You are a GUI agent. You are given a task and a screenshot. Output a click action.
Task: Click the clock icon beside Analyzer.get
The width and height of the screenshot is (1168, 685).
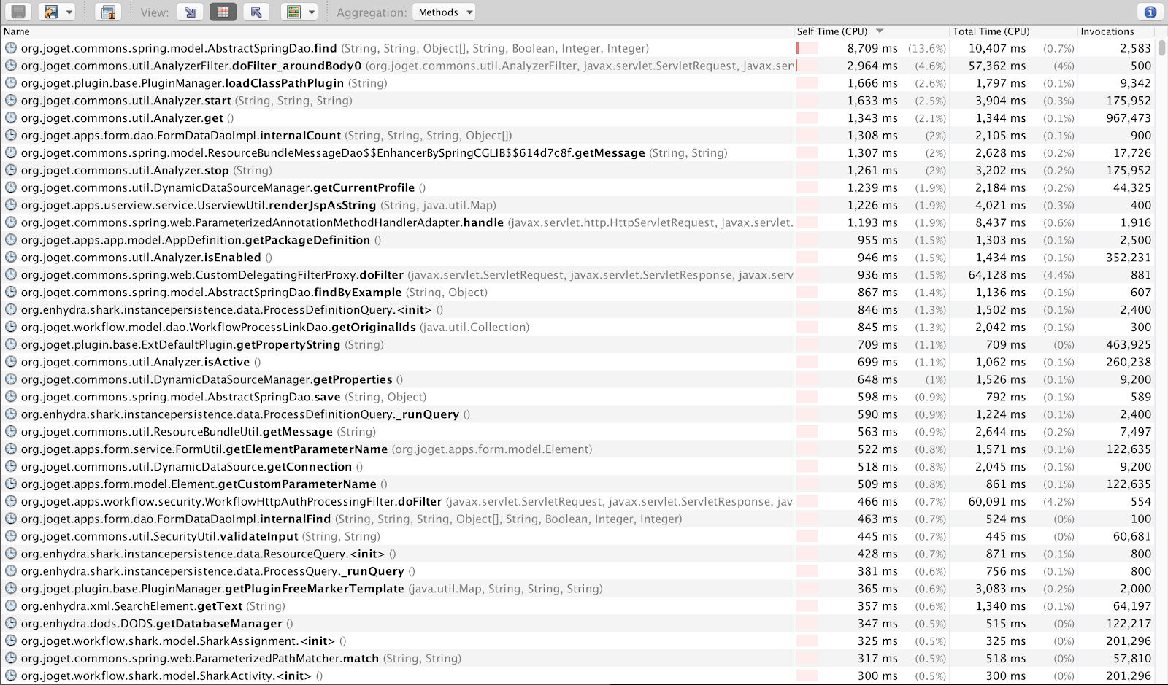point(11,118)
